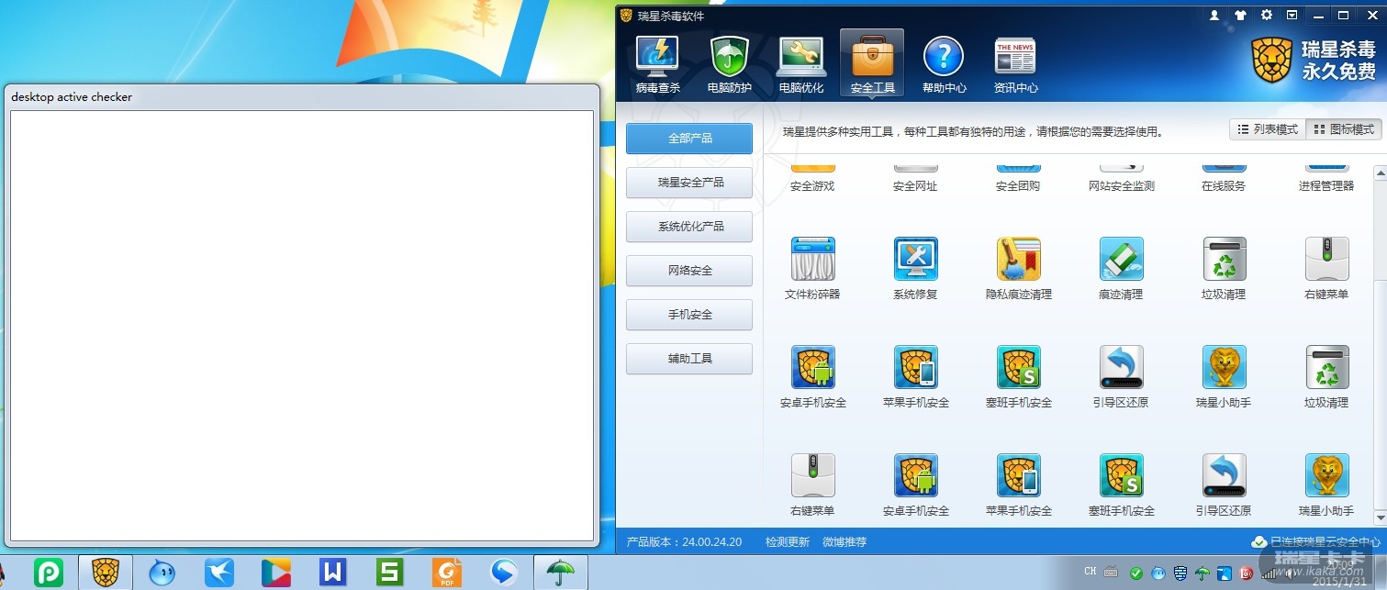The width and height of the screenshot is (1387, 590).
Task: Open the title bar dropdown menu button
Action: pos(1292,16)
